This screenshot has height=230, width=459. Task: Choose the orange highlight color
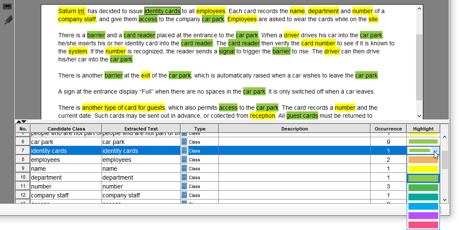pyautogui.click(x=423, y=160)
